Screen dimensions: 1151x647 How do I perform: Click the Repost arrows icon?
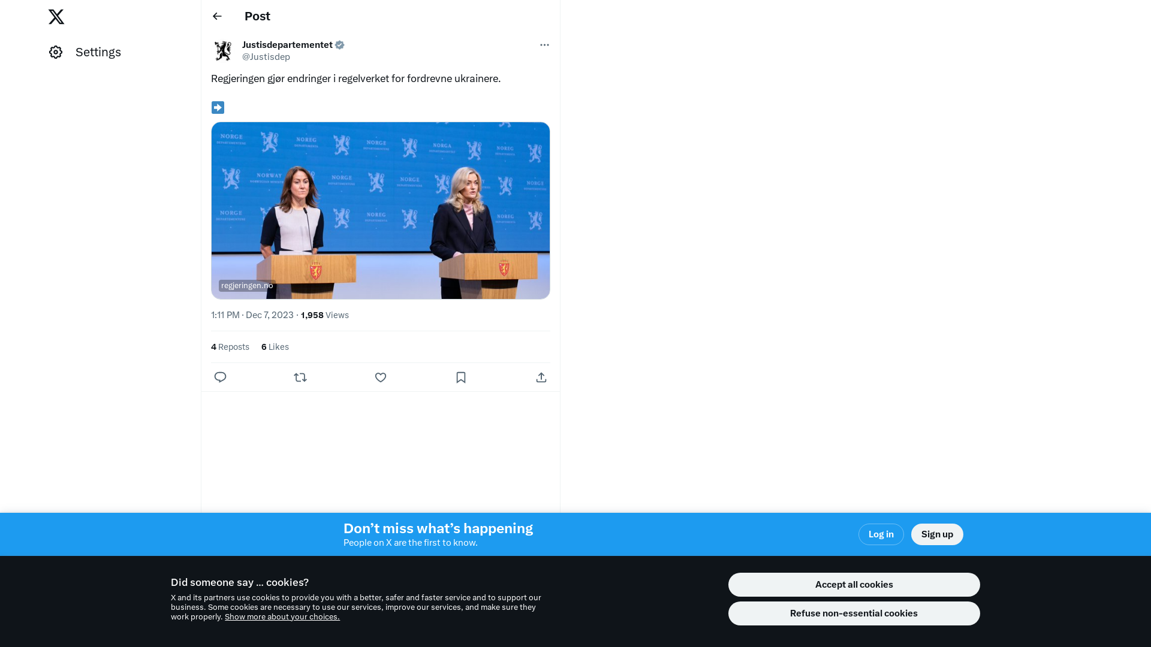300,377
